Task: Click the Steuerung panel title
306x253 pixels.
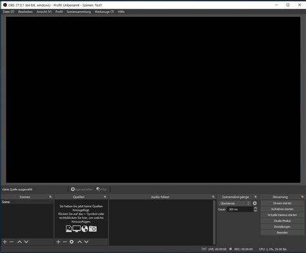Action: pos(280,197)
